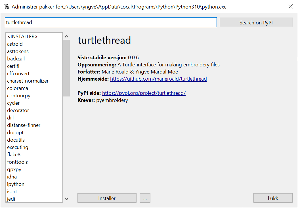
Task: Open the GitHub homepage link for turtlethread
Action: click(158, 79)
